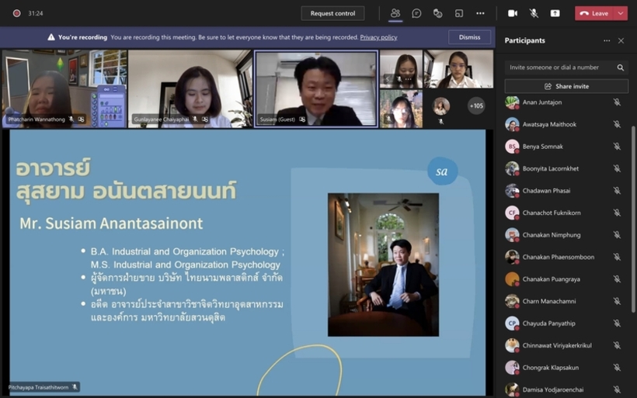The width and height of the screenshot is (637, 398).
Task: Click the You're recording warning icon
Action: (51, 37)
